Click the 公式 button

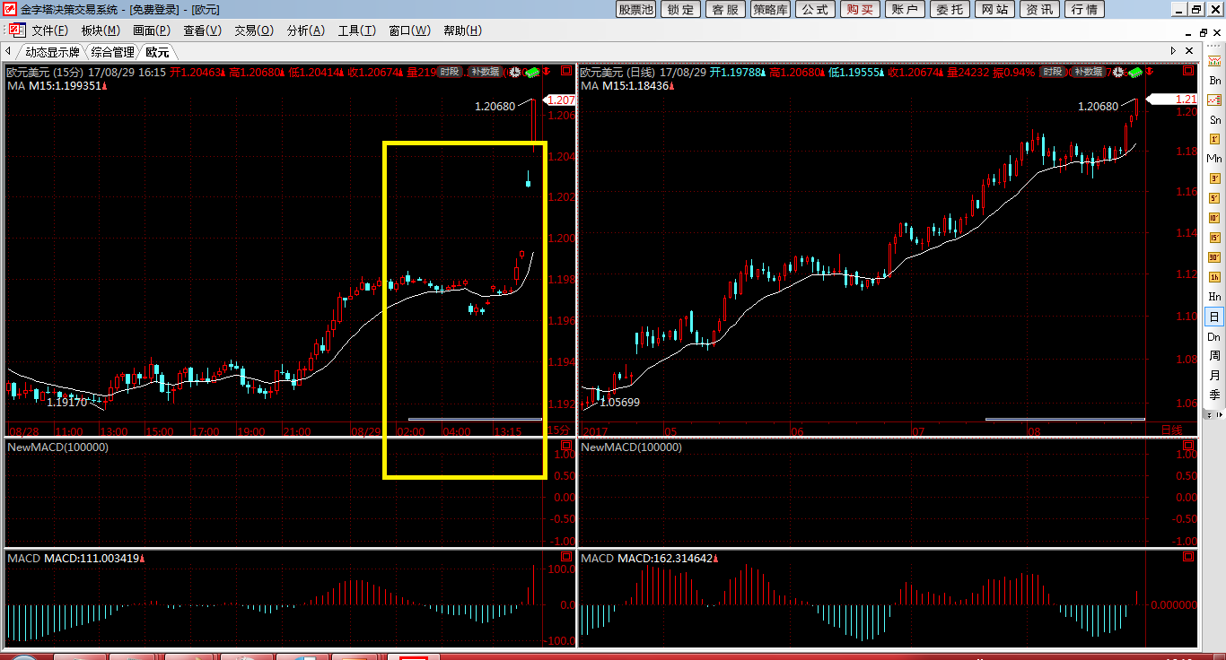tap(815, 9)
